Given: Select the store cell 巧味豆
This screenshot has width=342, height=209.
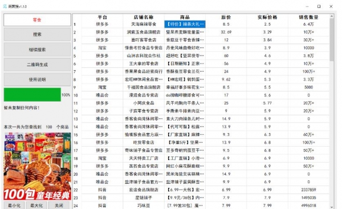Looking at the screenshot, I should coord(144,206).
